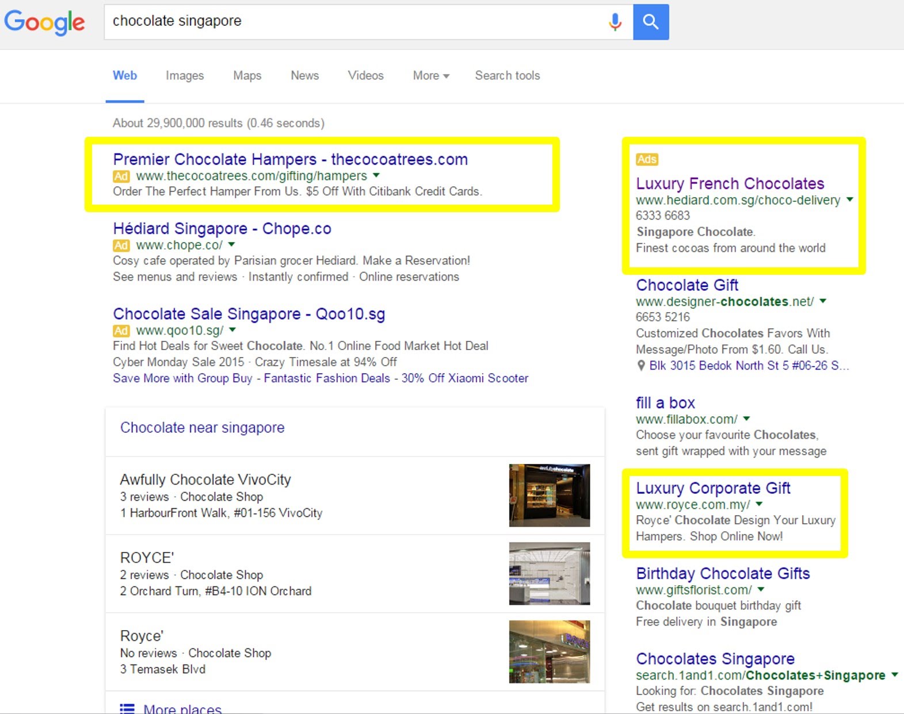Image resolution: width=904 pixels, height=714 pixels.
Task: Expand dropdown arrow beside www.fillabox.com URL
Action: (x=746, y=419)
